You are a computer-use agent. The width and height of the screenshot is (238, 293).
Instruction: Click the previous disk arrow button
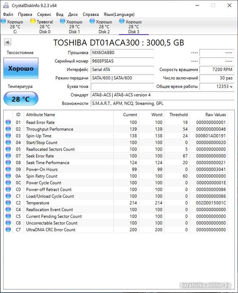(x=7, y=42)
